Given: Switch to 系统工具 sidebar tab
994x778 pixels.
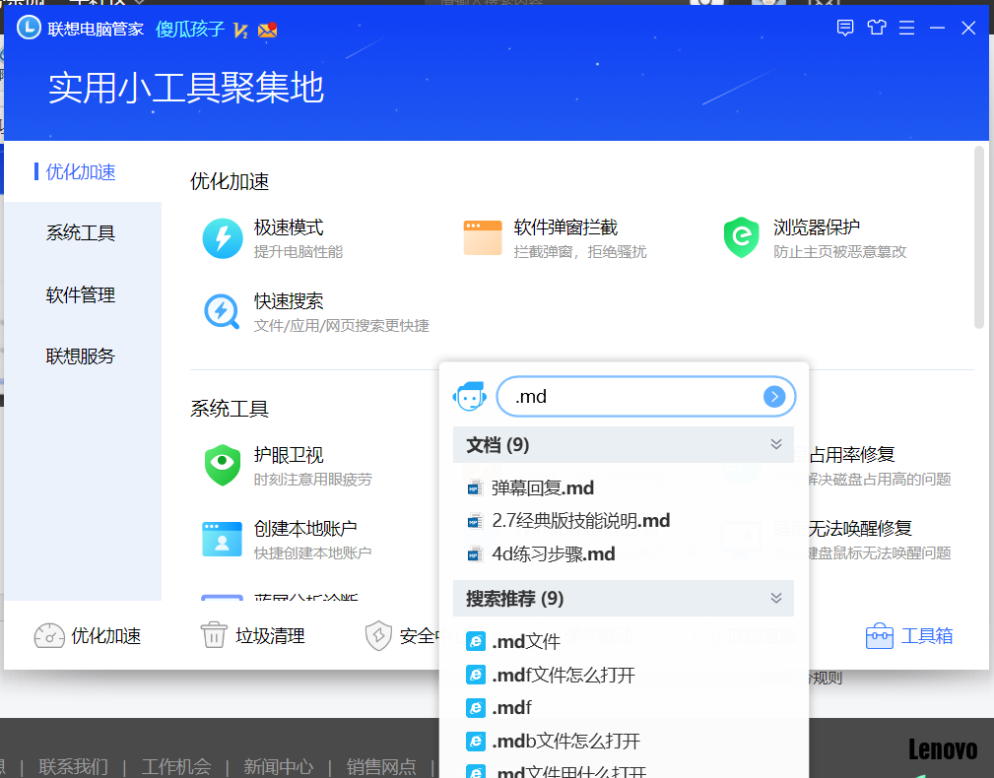Looking at the screenshot, I should tap(81, 233).
